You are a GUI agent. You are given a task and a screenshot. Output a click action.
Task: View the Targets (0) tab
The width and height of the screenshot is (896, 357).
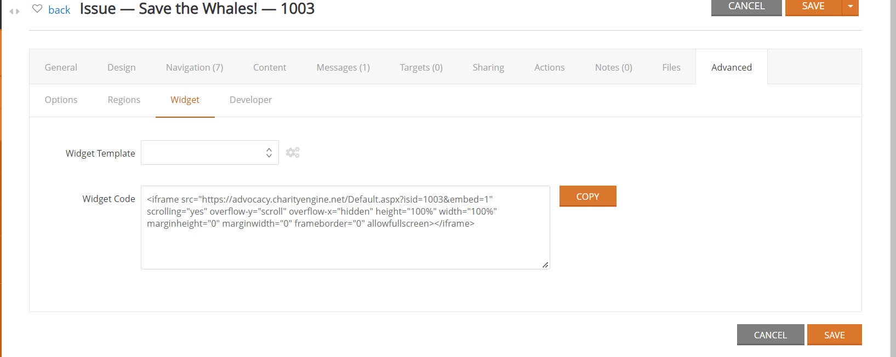point(421,67)
